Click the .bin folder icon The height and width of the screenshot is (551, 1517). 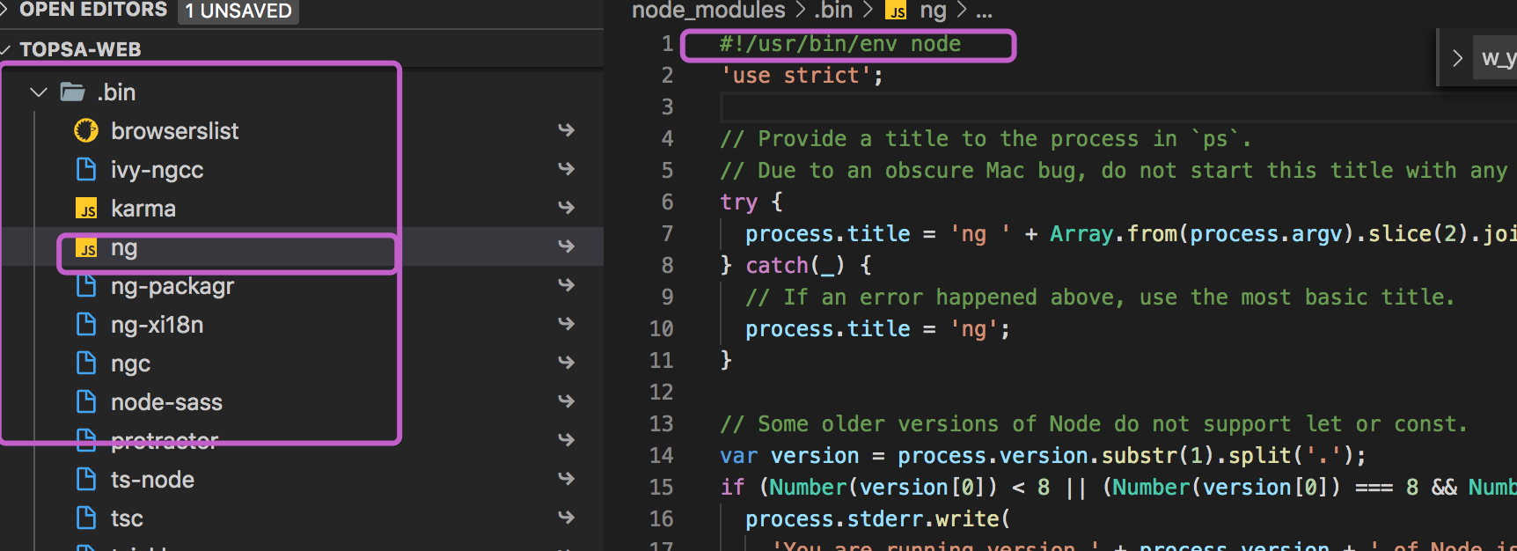(x=72, y=92)
